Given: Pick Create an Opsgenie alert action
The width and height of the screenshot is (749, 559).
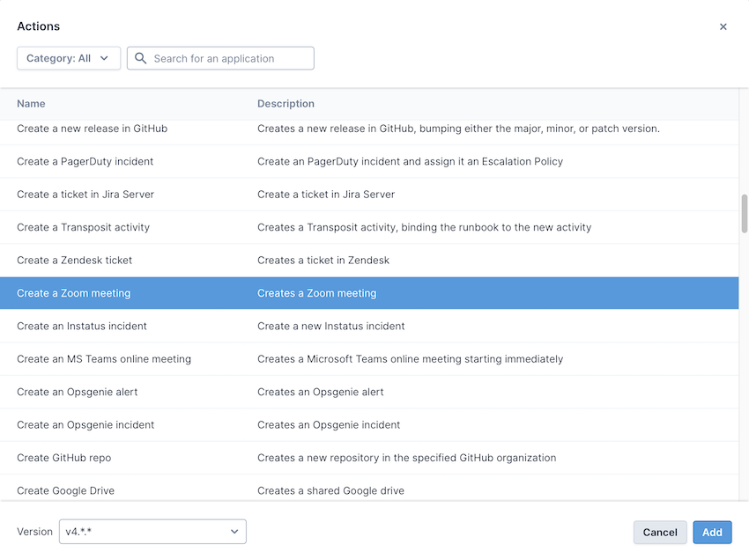Looking at the screenshot, I should [78, 392].
